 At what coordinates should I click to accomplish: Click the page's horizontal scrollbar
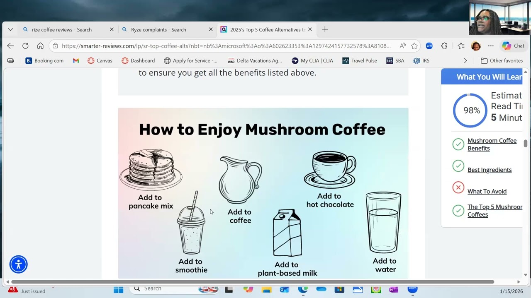tap(252, 282)
